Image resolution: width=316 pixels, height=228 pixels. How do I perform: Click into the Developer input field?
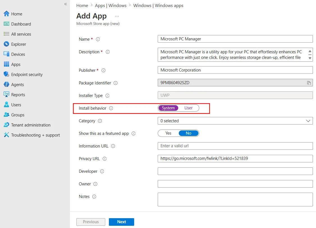pyautogui.click(x=235, y=171)
